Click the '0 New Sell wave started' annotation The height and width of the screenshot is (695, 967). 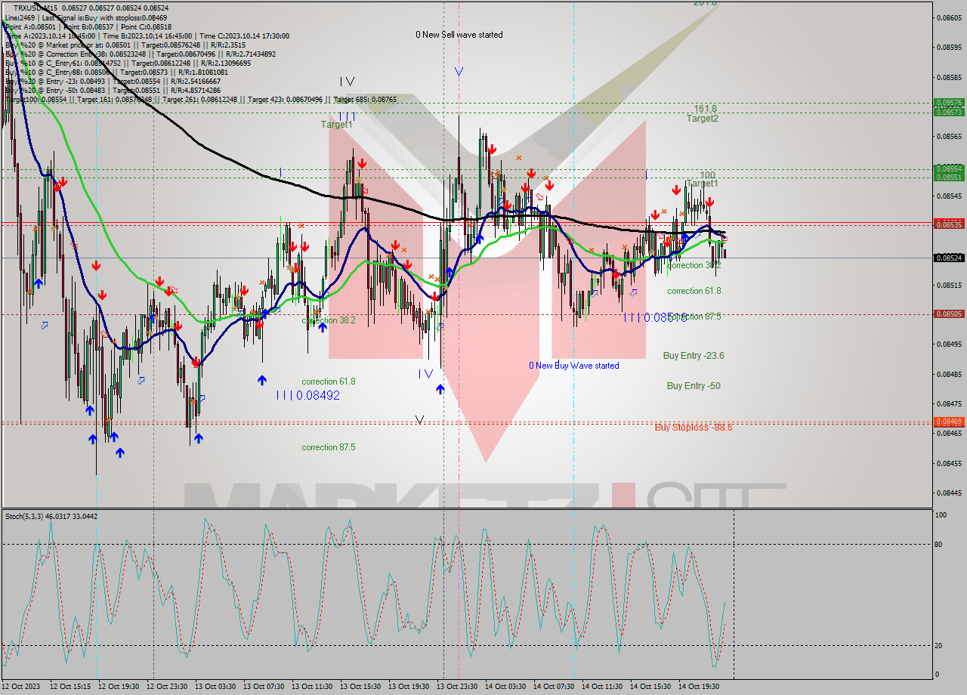click(458, 35)
